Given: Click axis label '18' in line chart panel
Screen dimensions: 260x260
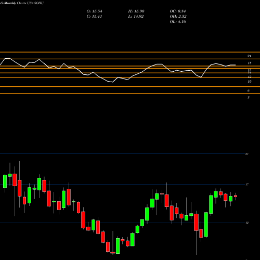Looking at the screenshot, I should [249, 63].
